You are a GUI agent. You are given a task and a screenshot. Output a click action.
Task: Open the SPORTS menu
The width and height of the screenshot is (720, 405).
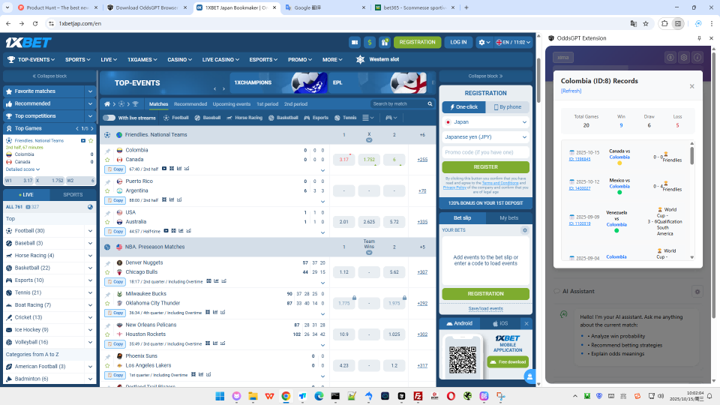click(x=77, y=60)
